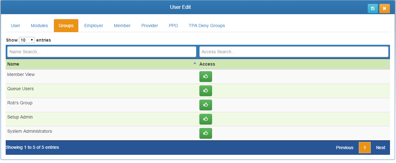Viewport: 396px width, 163px height.
Task: Toggle access thumbs-up for System Administrators
Action: click(205, 133)
